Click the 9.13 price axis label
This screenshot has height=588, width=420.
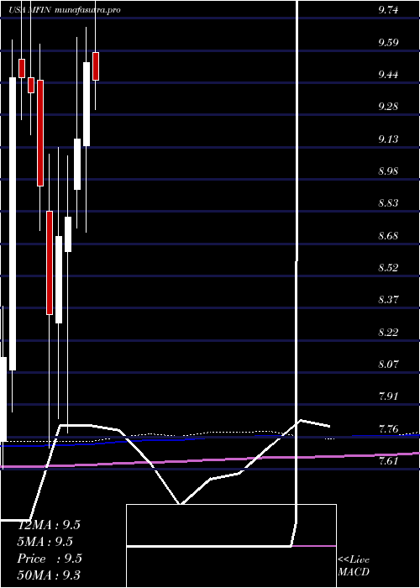click(x=388, y=139)
